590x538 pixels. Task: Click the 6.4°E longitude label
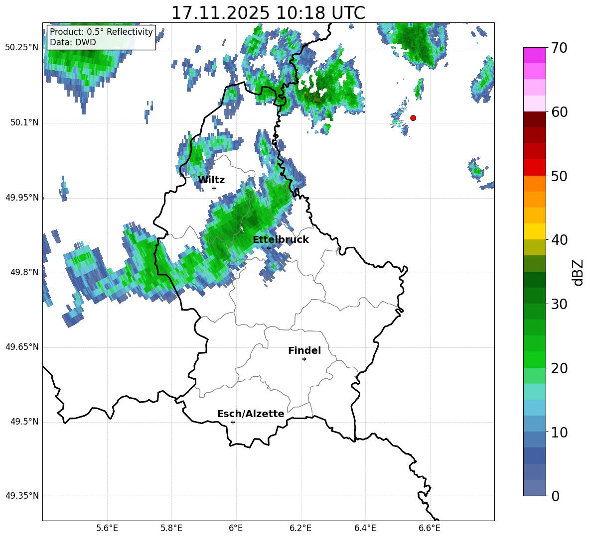pos(365,529)
